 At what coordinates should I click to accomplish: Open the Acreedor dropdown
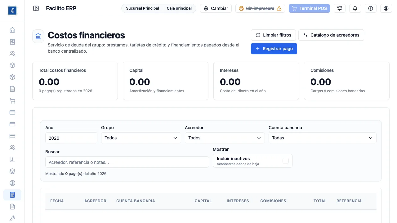tap(225, 138)
